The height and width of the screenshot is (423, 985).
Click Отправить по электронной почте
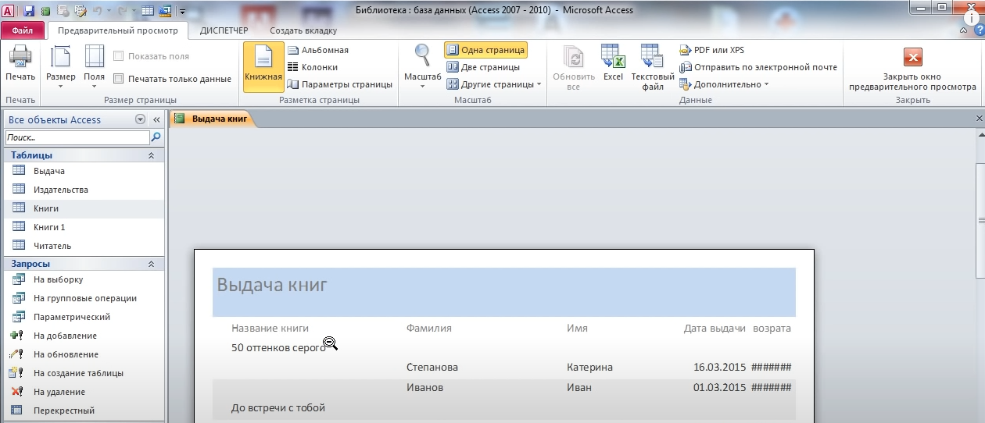[758, 67]
